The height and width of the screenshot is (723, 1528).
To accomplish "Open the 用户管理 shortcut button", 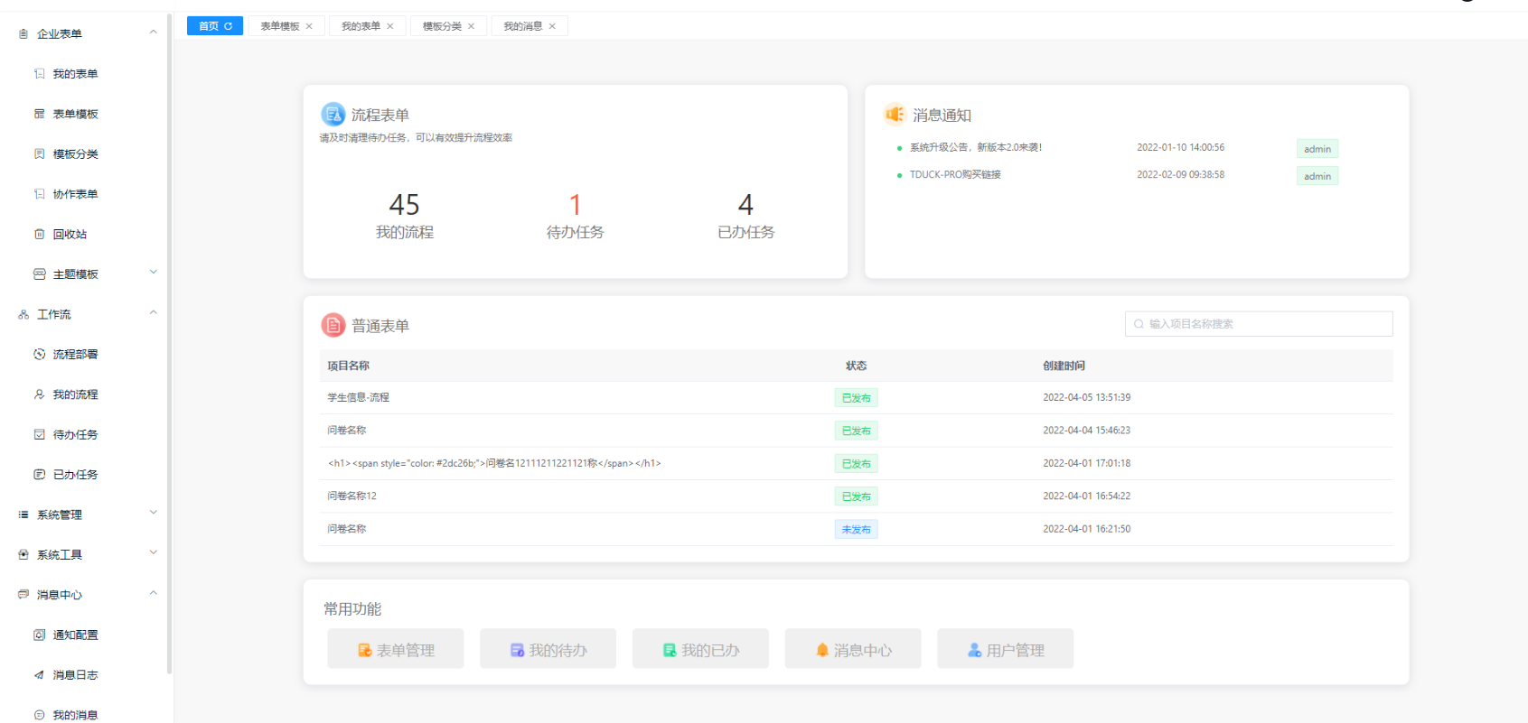I will pos(1006,649).
